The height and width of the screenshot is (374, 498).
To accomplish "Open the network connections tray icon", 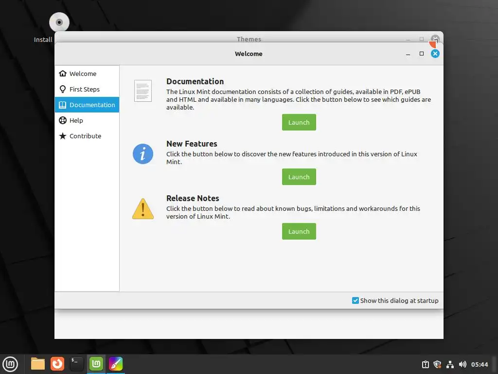I will tap(450, 364).
